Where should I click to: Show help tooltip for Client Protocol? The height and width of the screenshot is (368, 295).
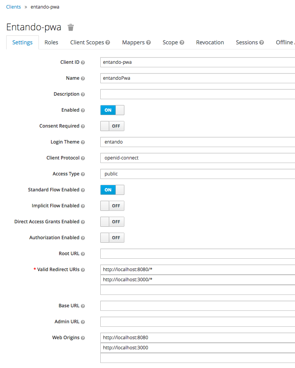(83, 158)
